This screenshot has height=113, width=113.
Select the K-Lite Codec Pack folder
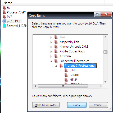point(72,51)
